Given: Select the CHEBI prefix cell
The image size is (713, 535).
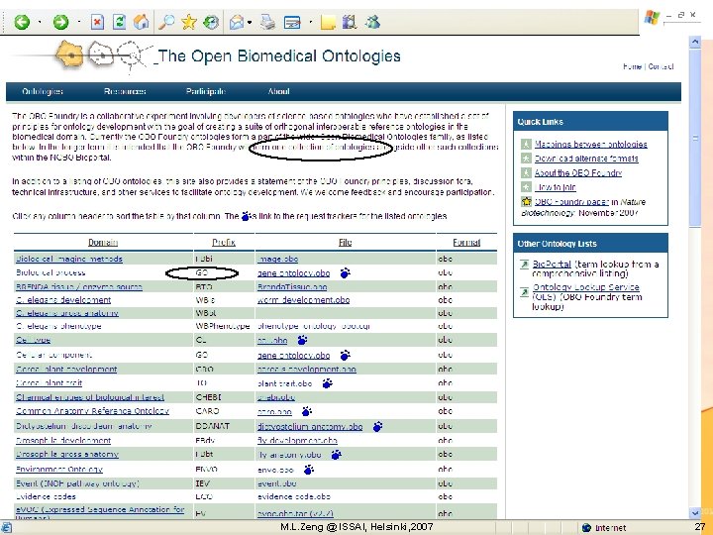Looking at the screenshot, I should (x=224, y=397).
